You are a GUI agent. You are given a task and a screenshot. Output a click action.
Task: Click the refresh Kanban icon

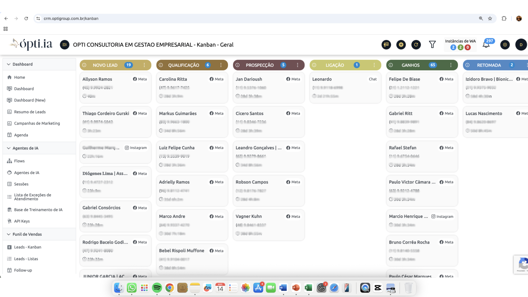(416, 45)
